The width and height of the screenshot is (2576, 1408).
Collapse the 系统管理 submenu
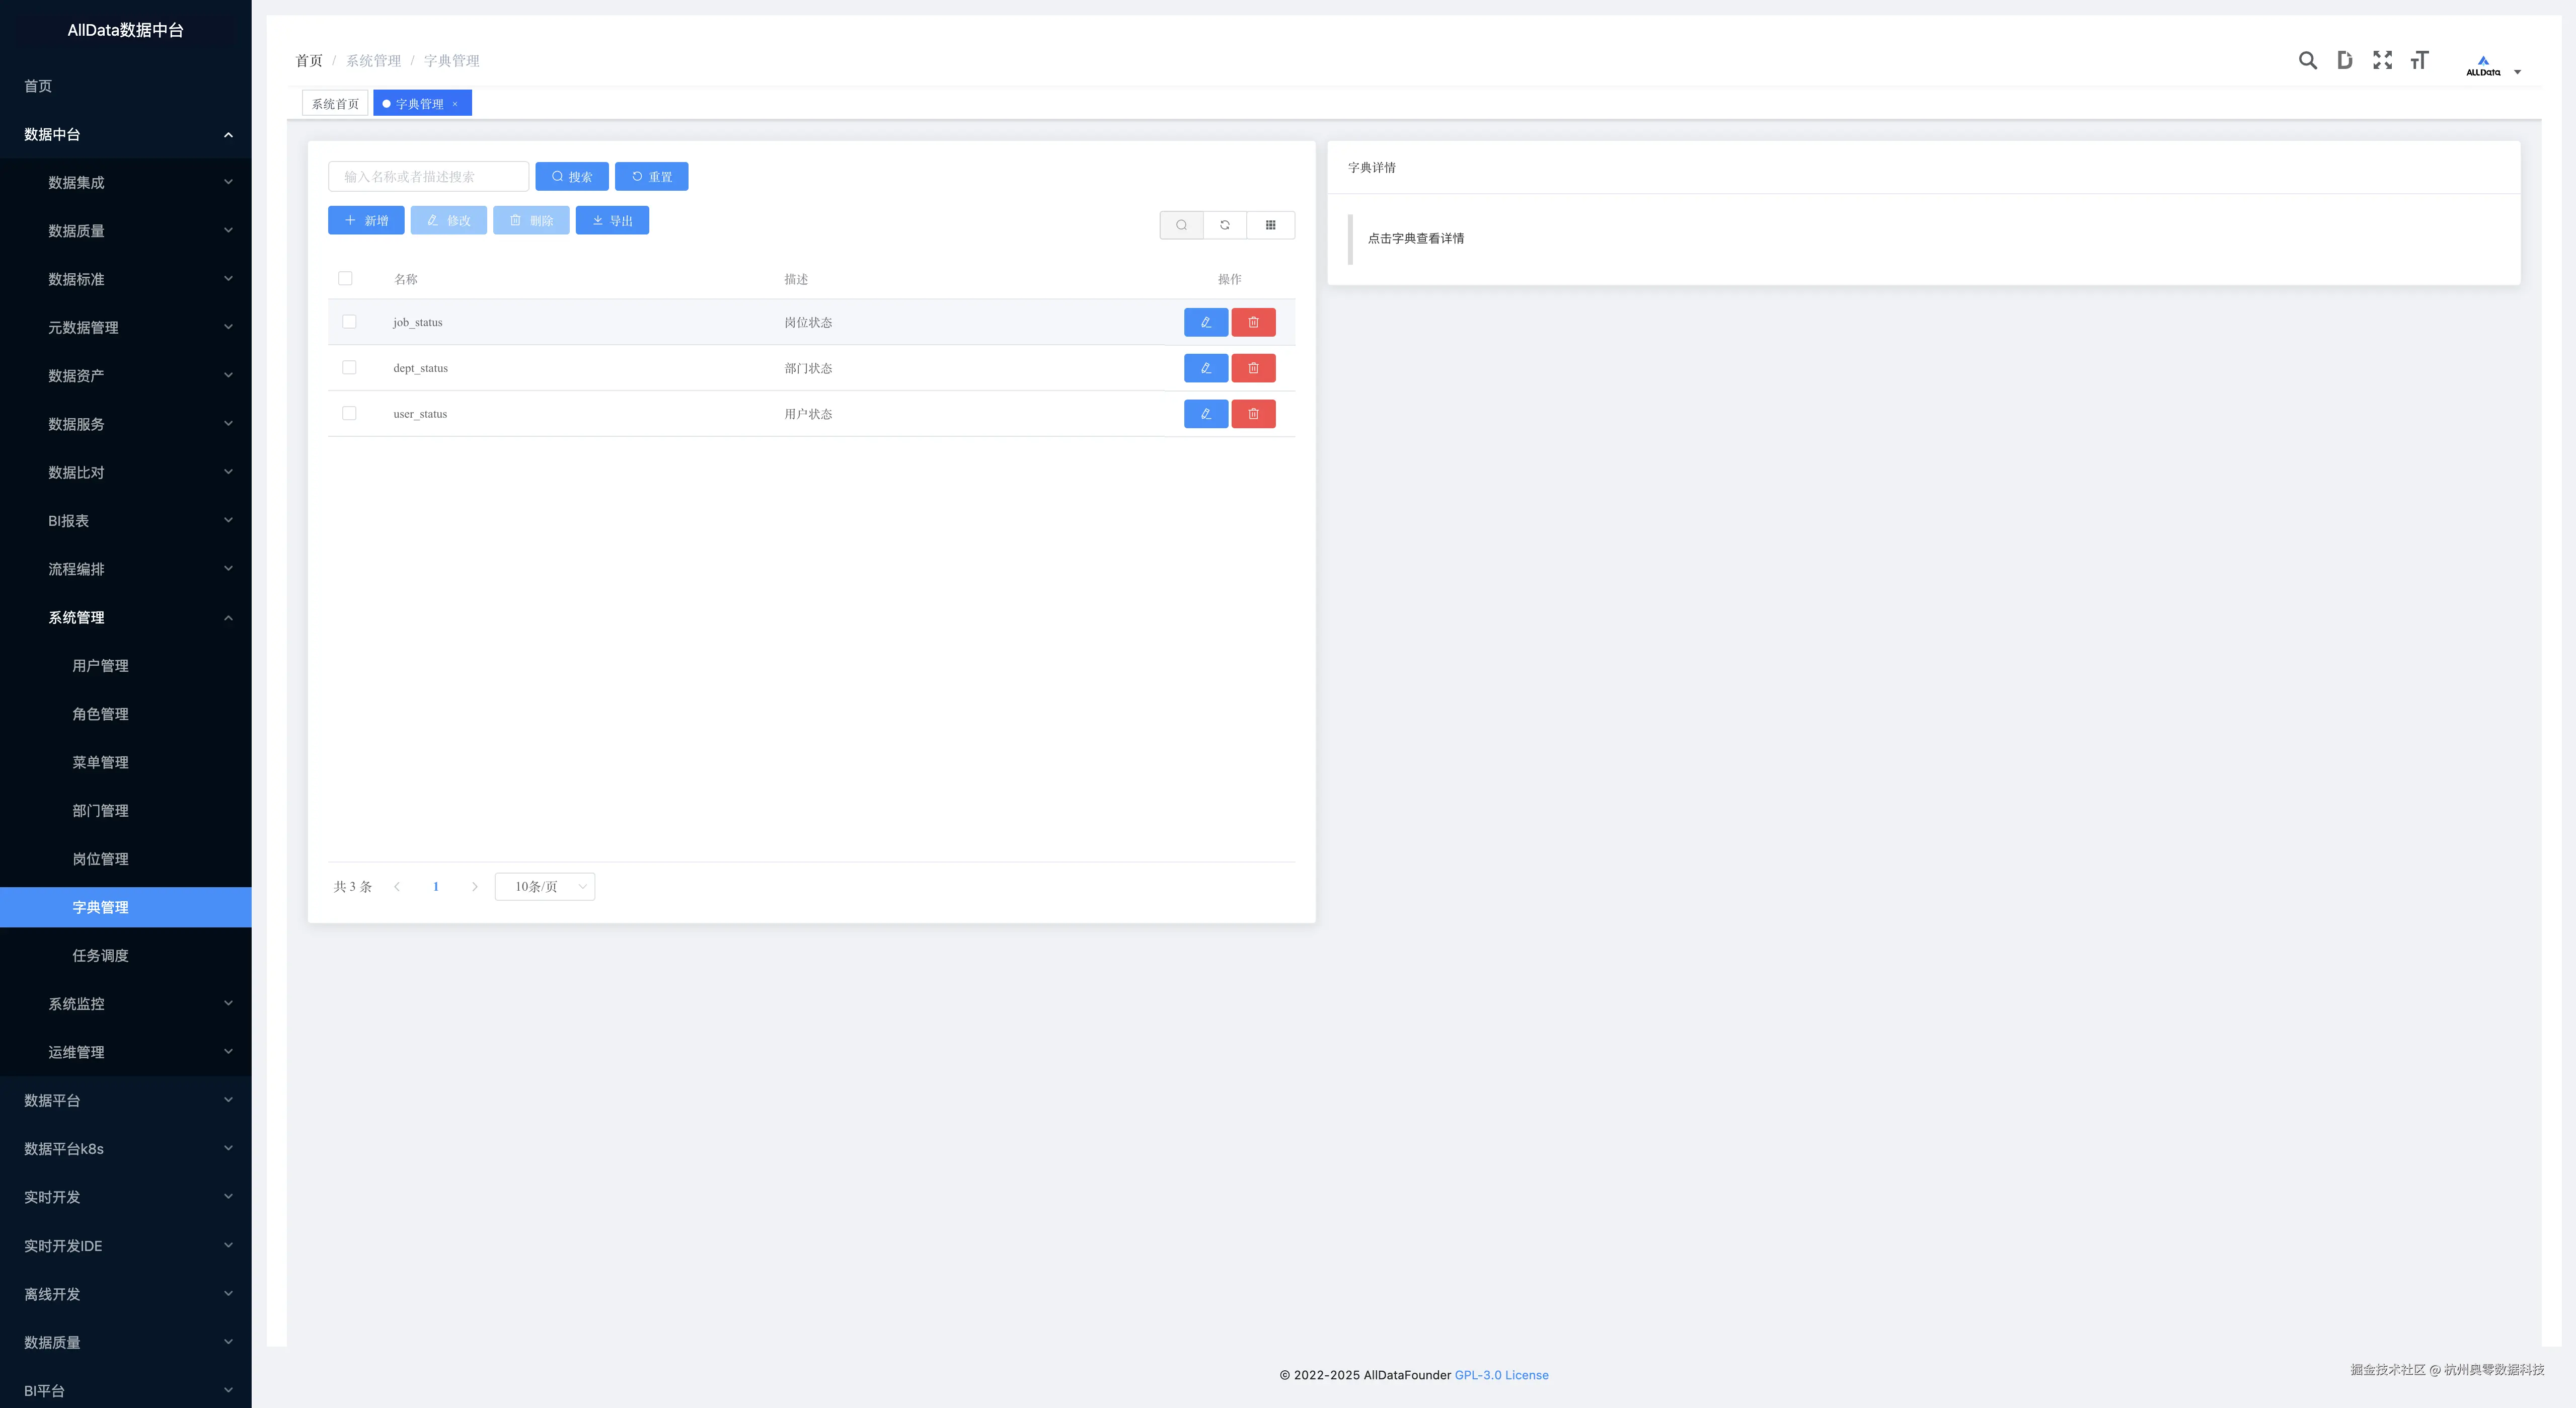126,617
